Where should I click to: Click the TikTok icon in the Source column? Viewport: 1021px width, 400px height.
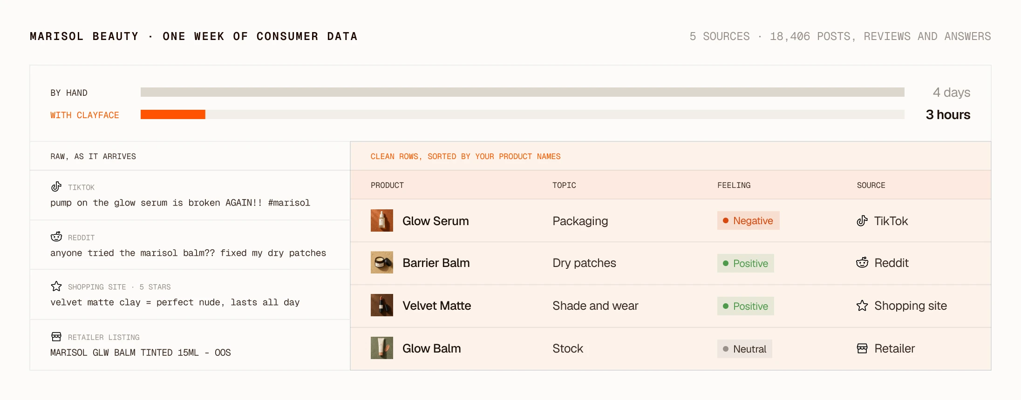pos(862,220)
